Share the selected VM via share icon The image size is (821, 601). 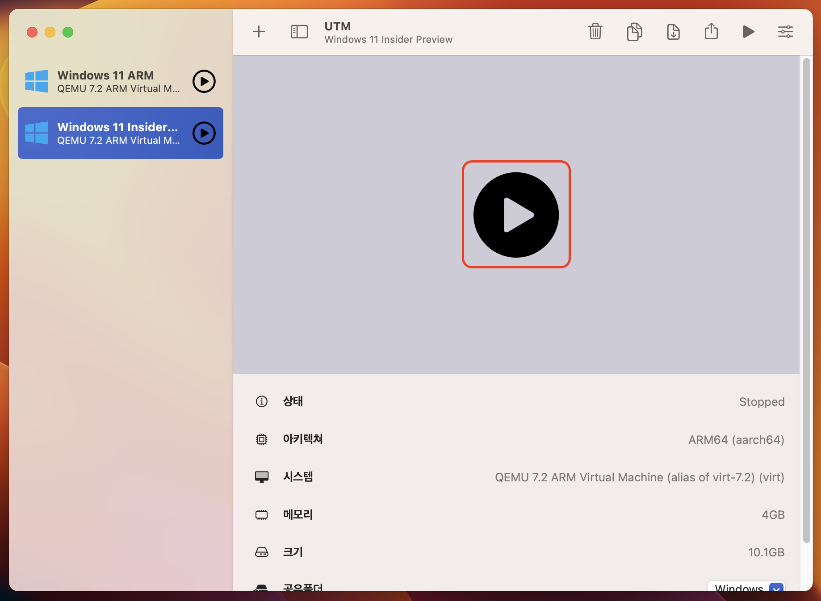[711, 31]
